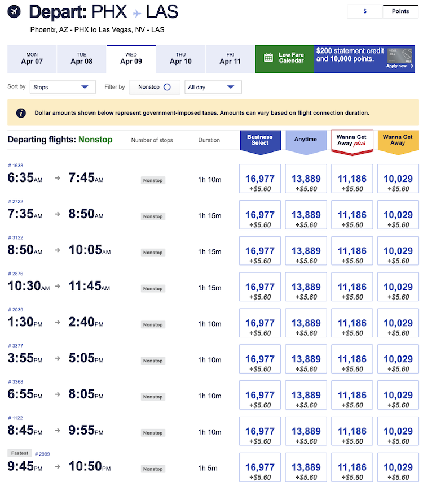
Task: Click the calendar icon in Low Fare Calendar
Action: 268,58
